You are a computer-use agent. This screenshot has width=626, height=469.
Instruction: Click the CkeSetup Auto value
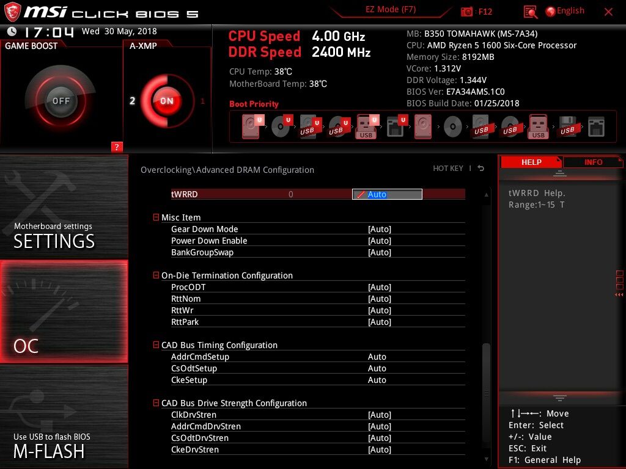[377, 380]
